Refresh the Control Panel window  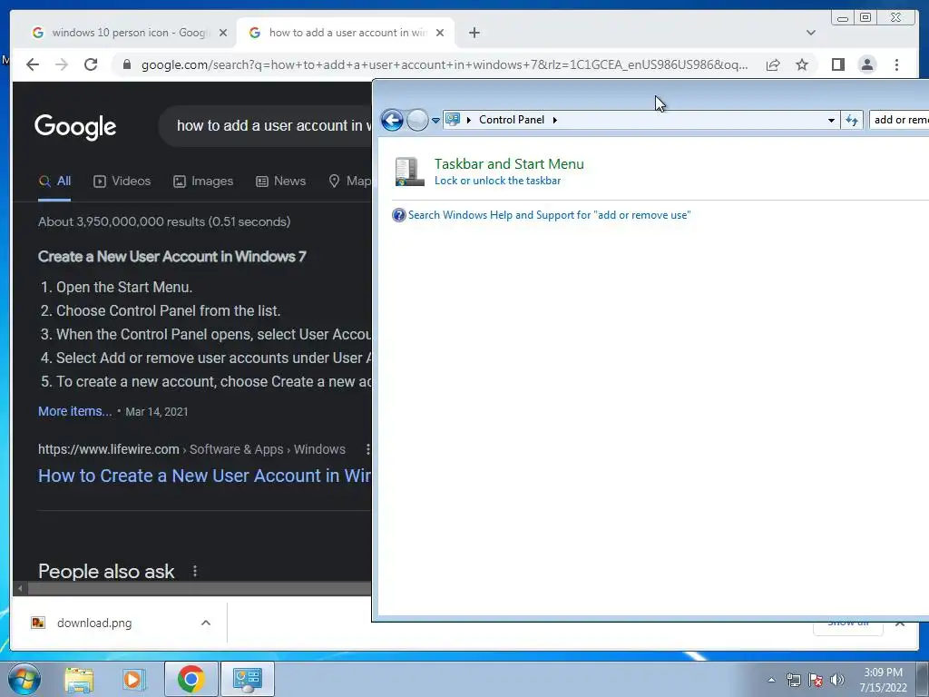(x=852, y=121)
